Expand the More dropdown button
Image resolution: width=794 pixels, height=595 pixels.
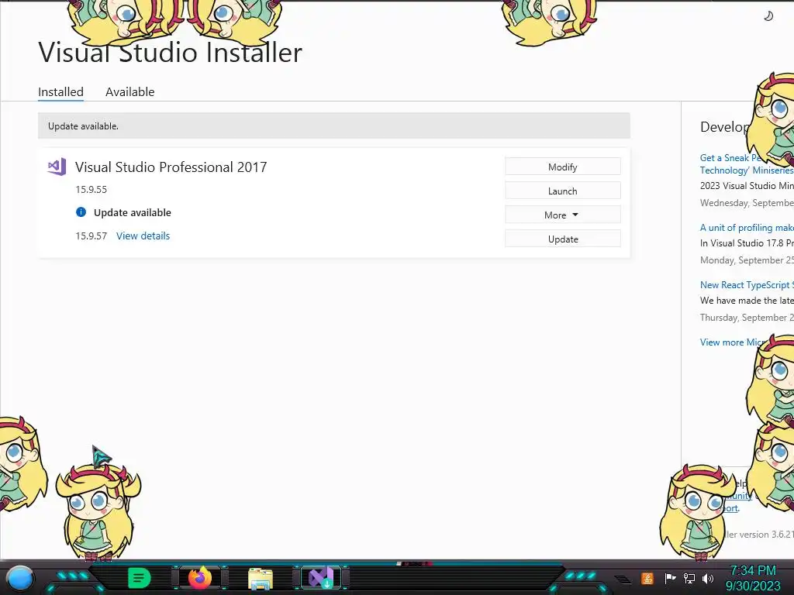click(563, 215)
